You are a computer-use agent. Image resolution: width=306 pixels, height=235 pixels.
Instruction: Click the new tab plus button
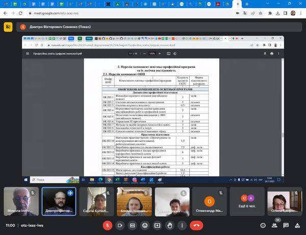pyautogui.click(x=246, y=4)
